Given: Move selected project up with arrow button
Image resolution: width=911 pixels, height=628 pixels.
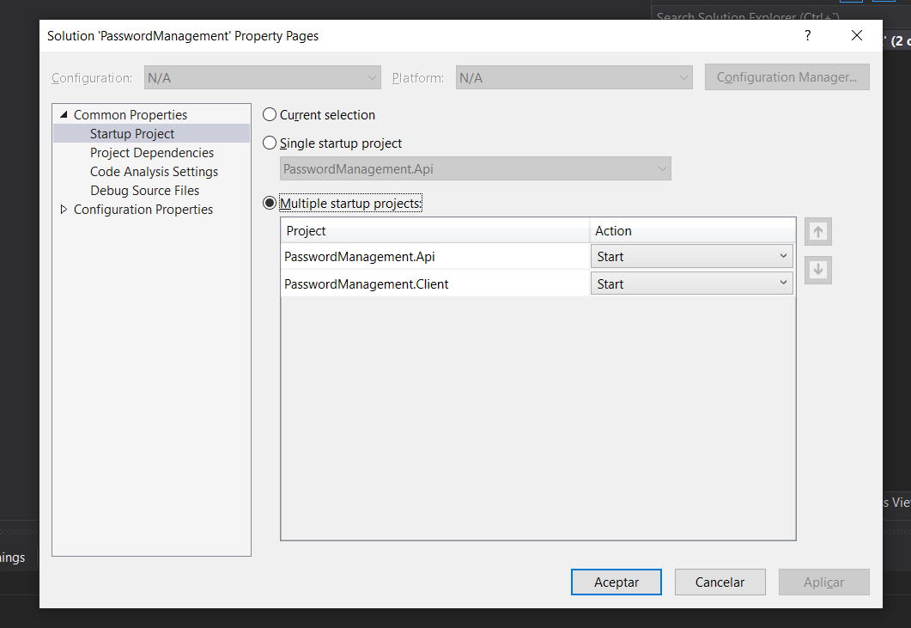Looking at the screenshot, I should coord(818,231).
